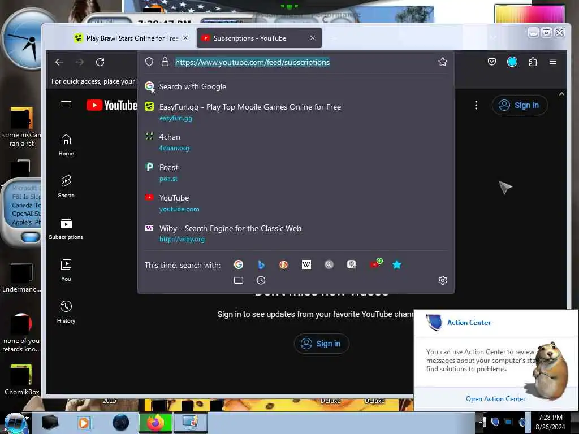579x434 pixels.
Task: Search this time with DuckDuckGo icon
Action: click(284, 264)
